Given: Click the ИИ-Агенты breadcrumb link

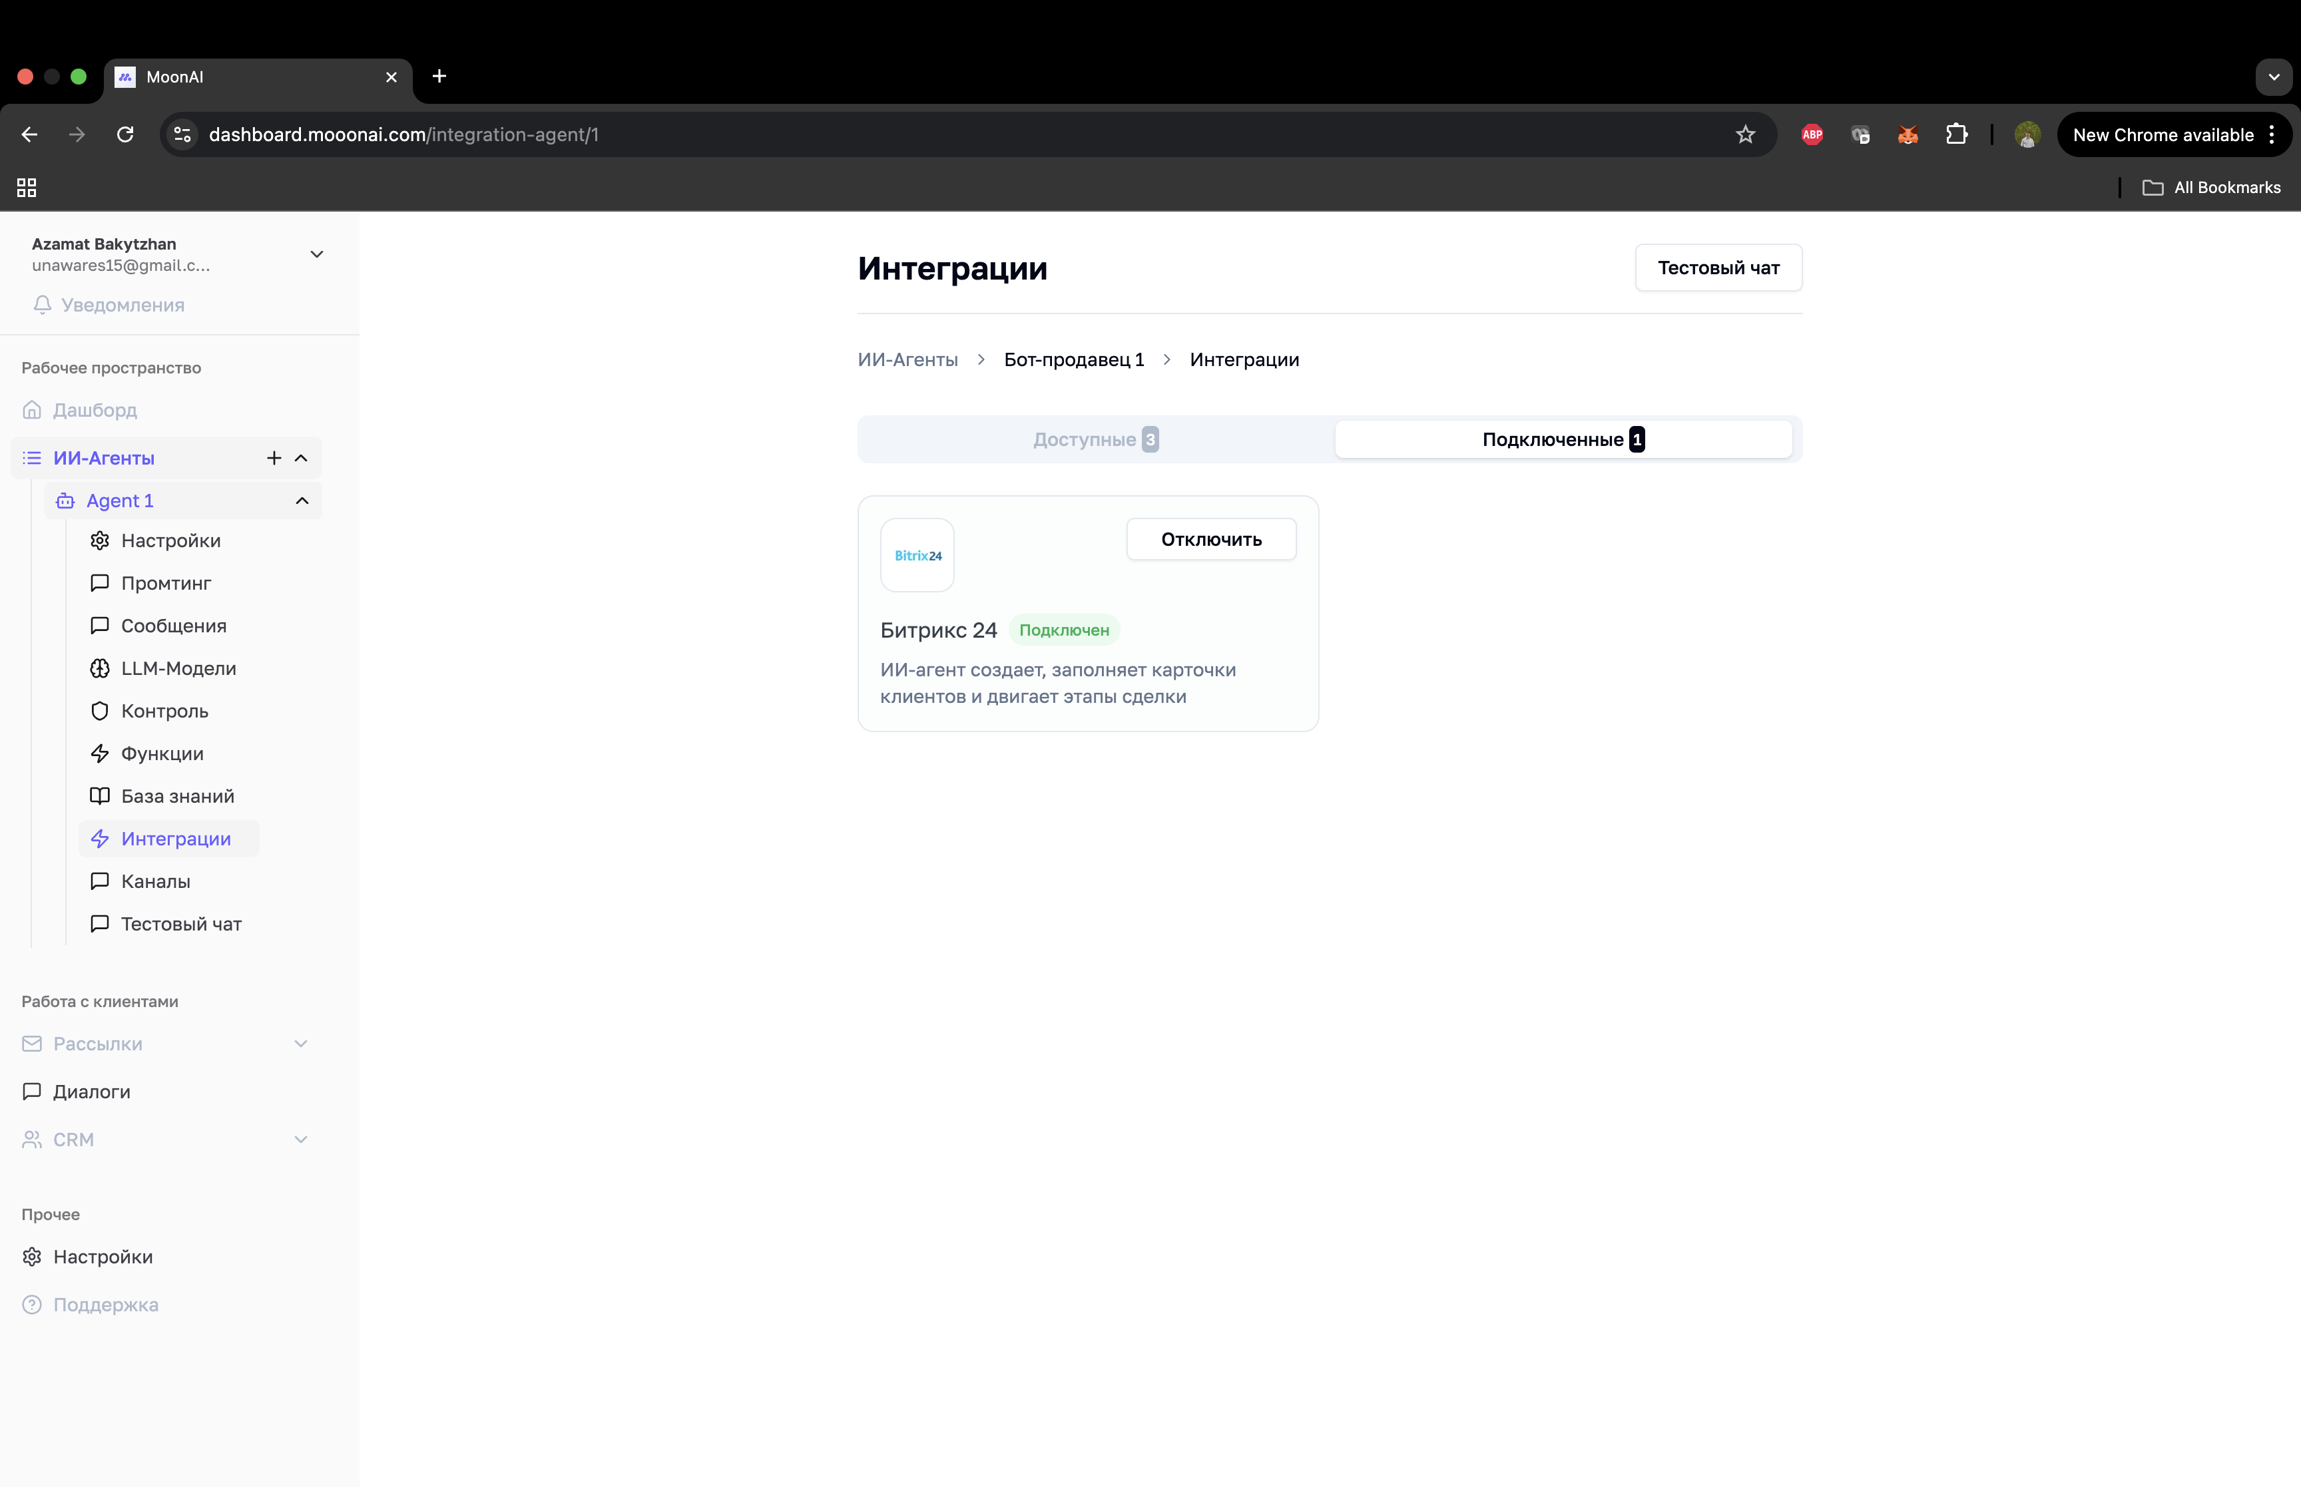Looking at the screenshot, I should [x=907, y=359].
